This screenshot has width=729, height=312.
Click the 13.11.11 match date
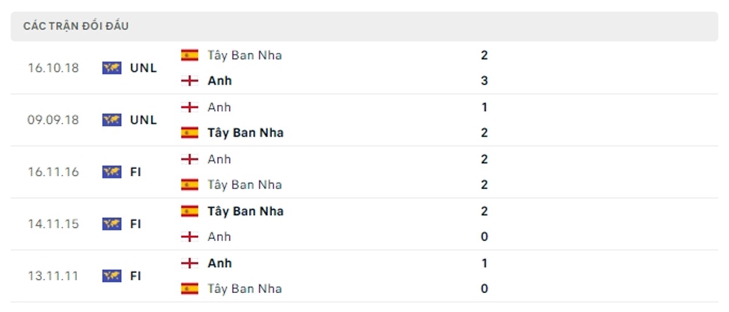tap(53, 276)
